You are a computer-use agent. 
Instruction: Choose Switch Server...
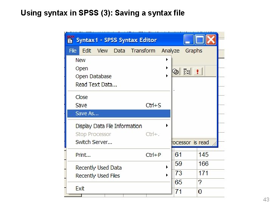point(119,142)
